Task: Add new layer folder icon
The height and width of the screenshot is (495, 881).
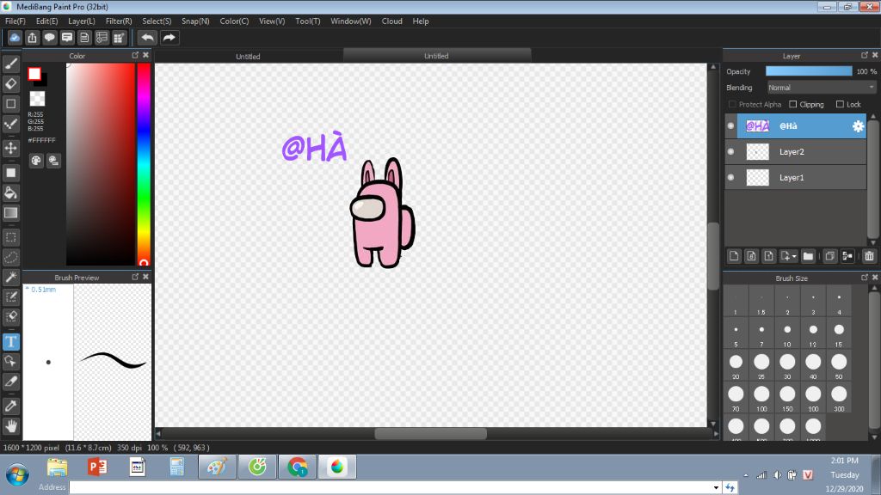Action: (x=808, y=256)
